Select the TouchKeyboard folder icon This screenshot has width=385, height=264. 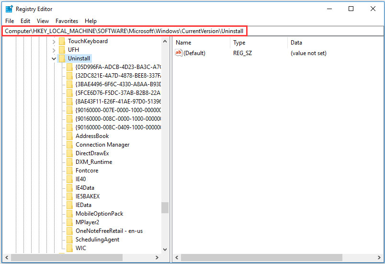point(62,41)
